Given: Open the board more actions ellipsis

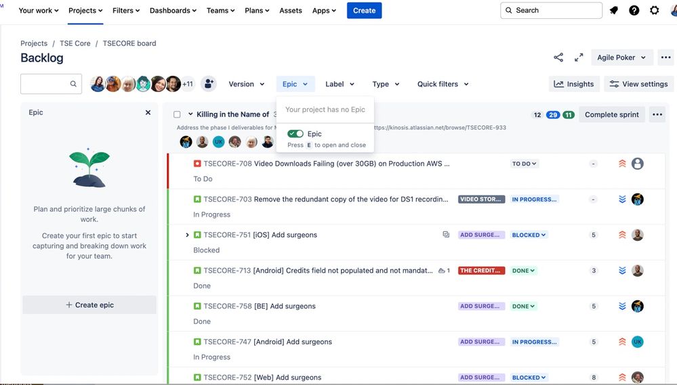Looking at the screenshot, I should click(x=665, y=58).
